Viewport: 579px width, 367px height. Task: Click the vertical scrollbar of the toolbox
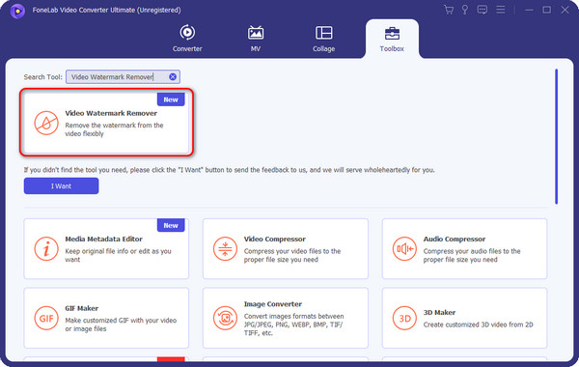[556, 136]
